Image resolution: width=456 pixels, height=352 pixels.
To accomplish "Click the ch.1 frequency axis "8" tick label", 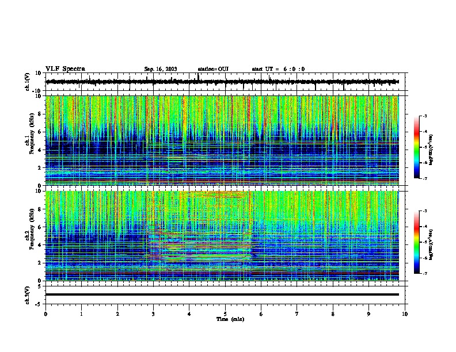I will (40, 114).
